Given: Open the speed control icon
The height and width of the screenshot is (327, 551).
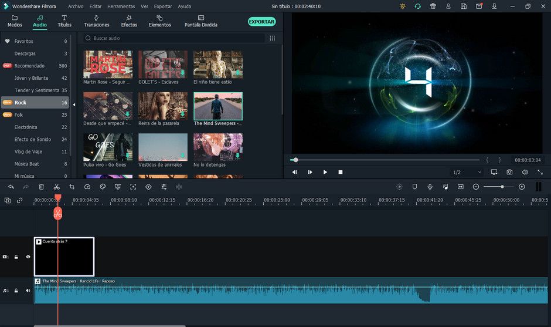Looking at the screenshot, I should tap(87, 187).
